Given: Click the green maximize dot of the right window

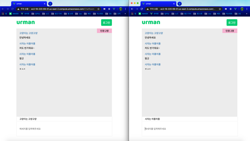Looking at the screenshot, I should 138,3.
